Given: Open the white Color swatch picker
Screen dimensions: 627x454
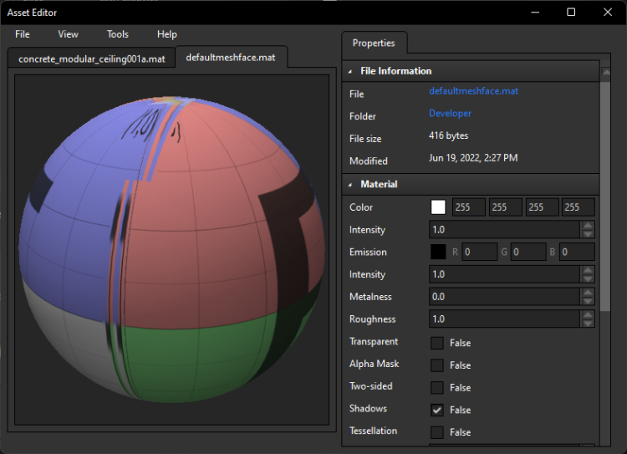Looking at the screenshot, I should 438,207.
